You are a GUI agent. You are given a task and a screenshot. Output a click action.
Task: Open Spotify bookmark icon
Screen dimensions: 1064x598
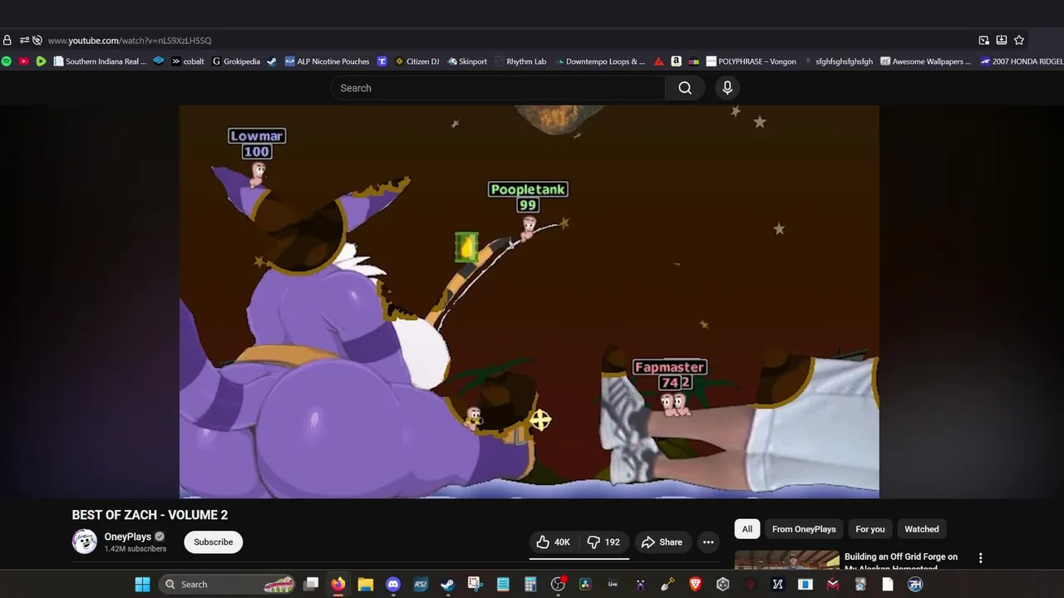point(7,61)
